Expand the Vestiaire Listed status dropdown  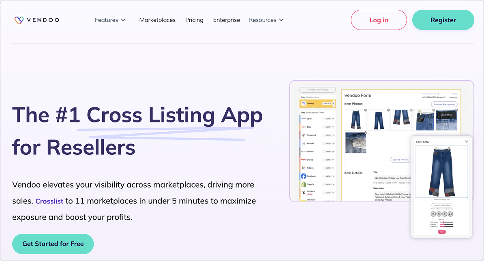pos(329,193)
